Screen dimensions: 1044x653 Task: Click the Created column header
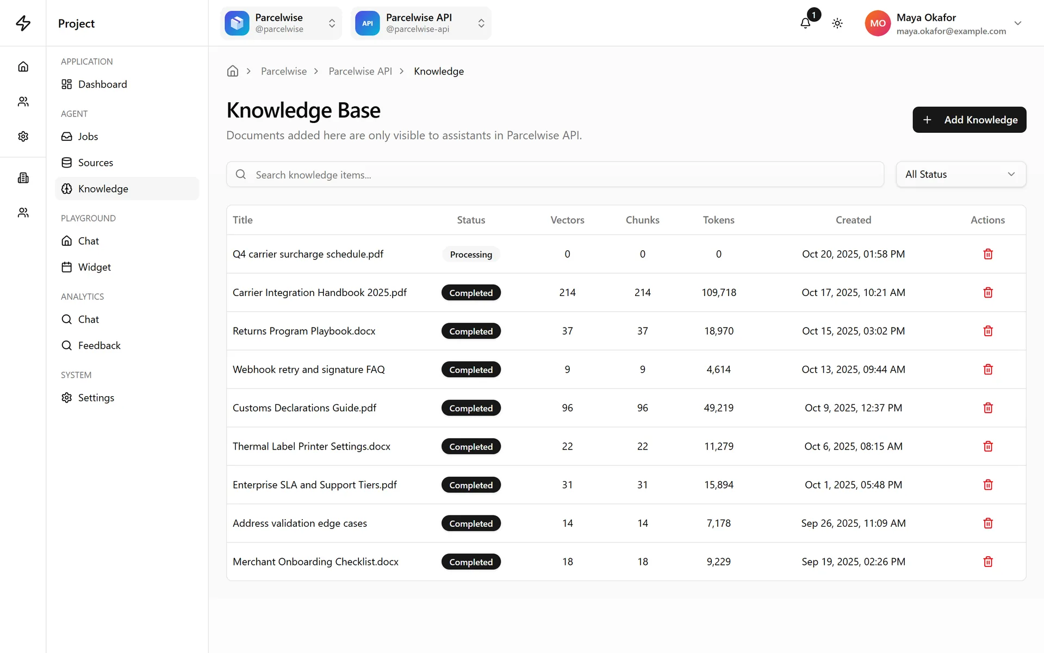click(x=853, y=220)
